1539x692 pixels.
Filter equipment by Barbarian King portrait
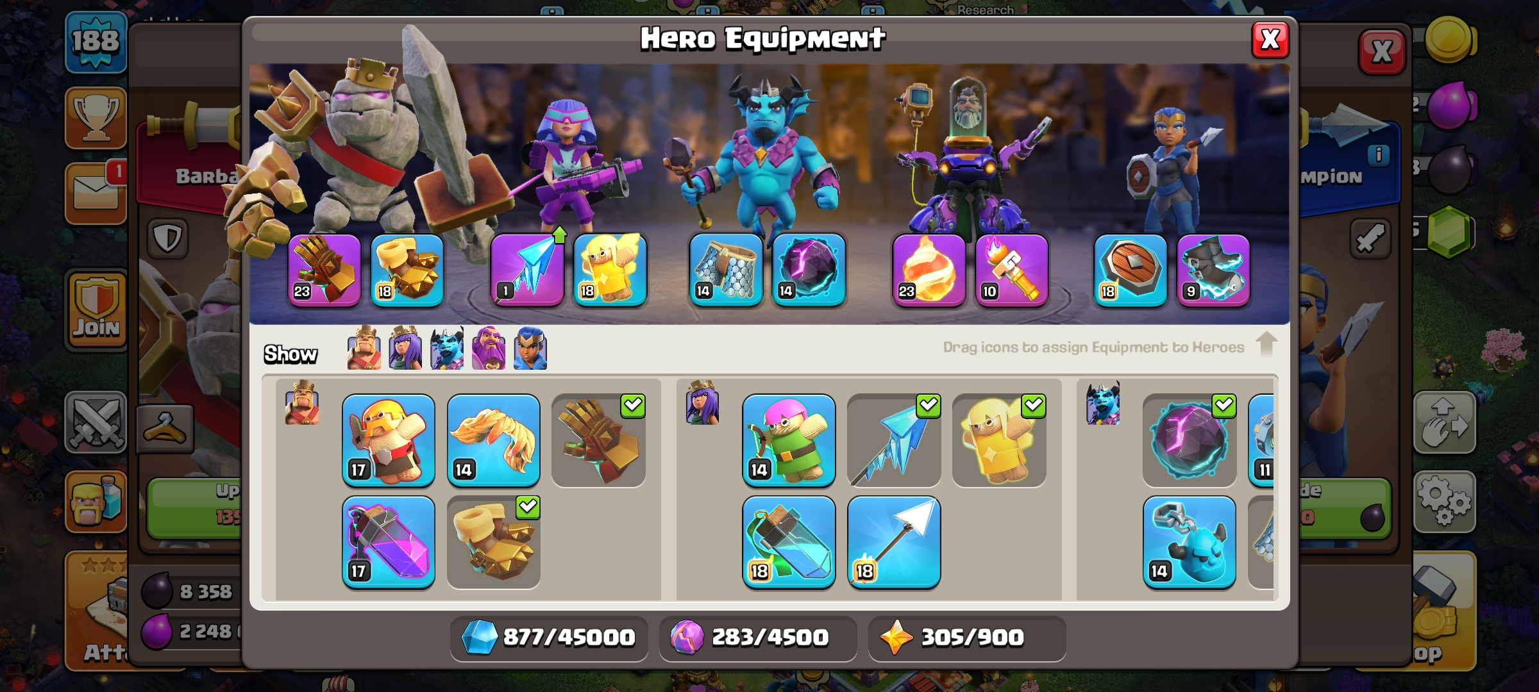point(364,348)
